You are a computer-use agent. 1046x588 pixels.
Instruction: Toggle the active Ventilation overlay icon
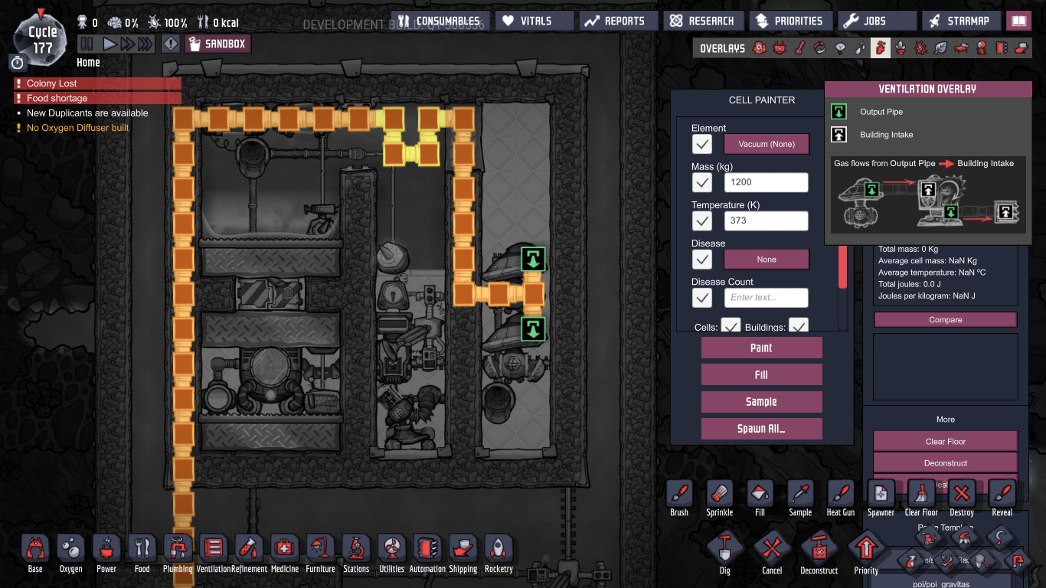(881, 48)
